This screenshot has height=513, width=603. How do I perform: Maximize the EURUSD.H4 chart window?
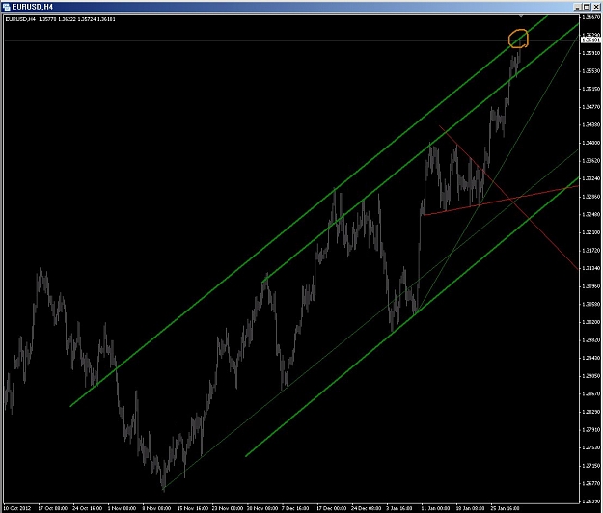(586, 7)
